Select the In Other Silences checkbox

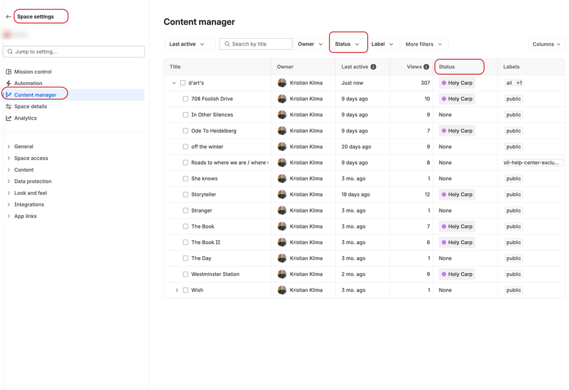tap(185, 115)
